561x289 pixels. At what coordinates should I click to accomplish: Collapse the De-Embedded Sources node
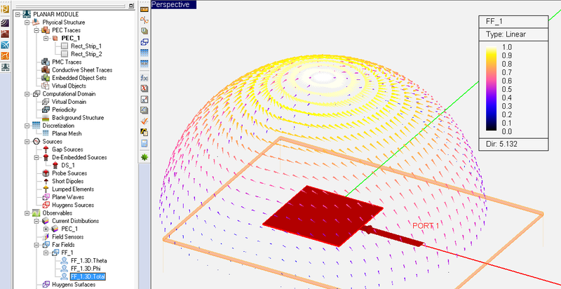tap(36, 157)
